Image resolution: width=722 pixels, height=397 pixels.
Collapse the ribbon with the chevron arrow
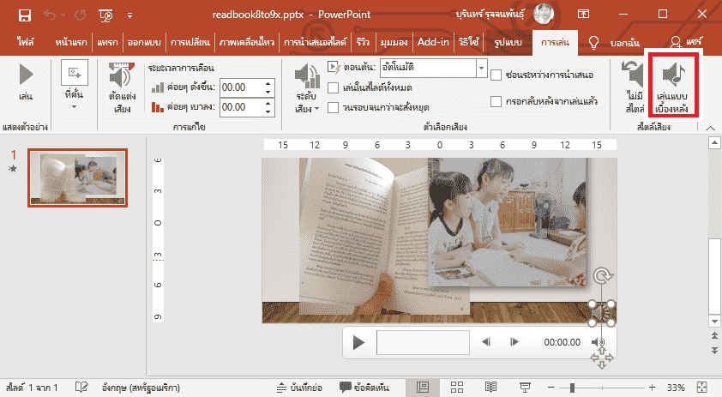tap(710, 126)
